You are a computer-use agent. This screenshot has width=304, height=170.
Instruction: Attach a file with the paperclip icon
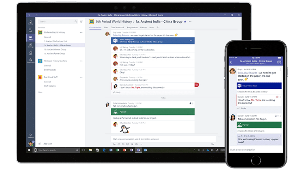point(119,144)
